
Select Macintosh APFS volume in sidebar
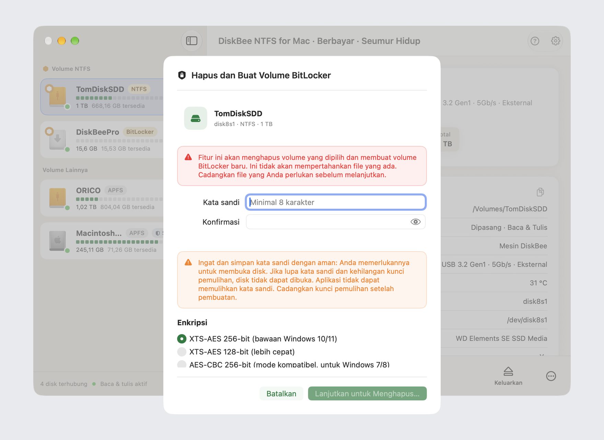tap(102, 241)
